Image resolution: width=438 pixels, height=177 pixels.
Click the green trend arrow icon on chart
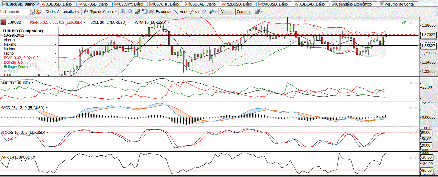(404, 23)
